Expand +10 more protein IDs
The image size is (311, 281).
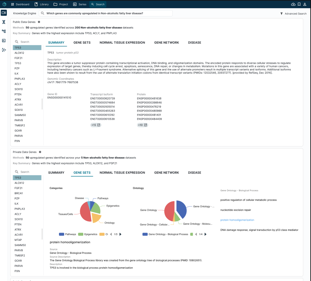pyautogui.click(x=142, y=125)
